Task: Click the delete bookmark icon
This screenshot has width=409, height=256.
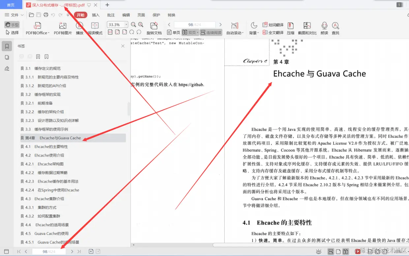Action: [47, 57]
